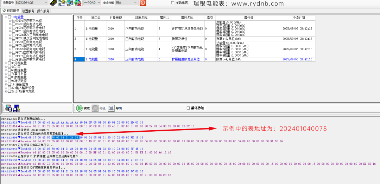Collapse the 1:电能量 tree node
The image size is (380, 184).
coord(6,17)
